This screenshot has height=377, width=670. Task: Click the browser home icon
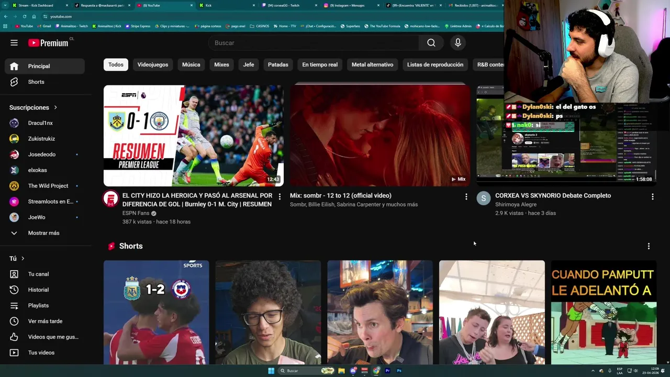pyautogui.click(x=34, y=16)
